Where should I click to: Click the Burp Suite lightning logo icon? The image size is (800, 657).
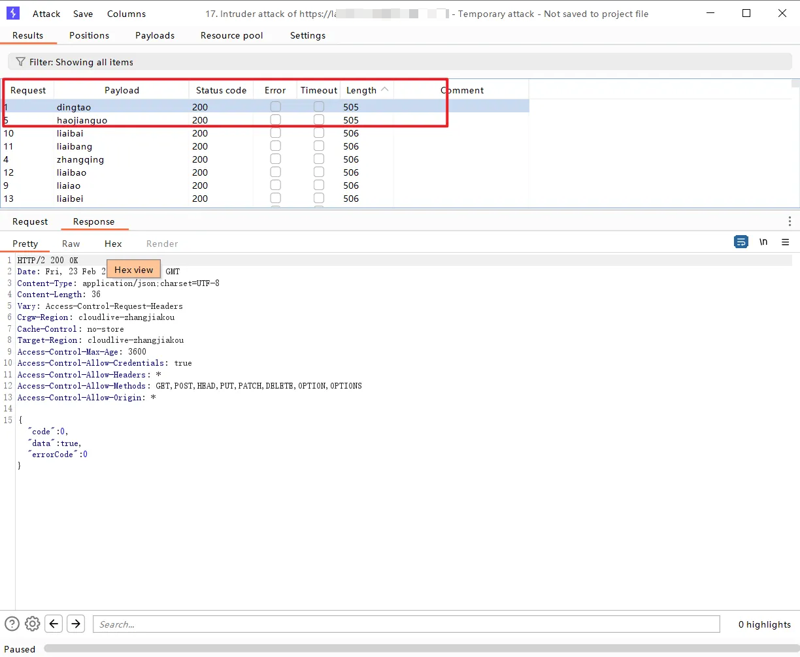pyautogui.click(x=12, y=13)
